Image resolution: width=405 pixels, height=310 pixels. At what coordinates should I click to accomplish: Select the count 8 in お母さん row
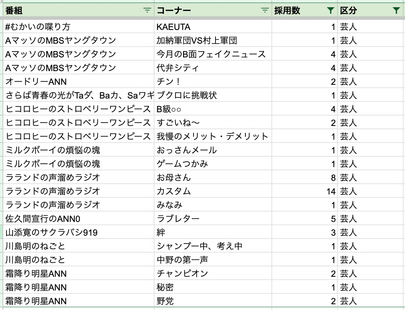(x=305, y=177)
